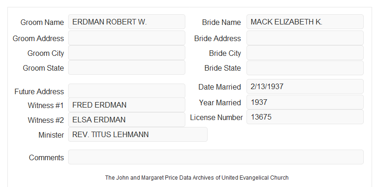Screen dimensions: 373x187
Task: Click the empty Bride Address field
Action: (305, 38)
